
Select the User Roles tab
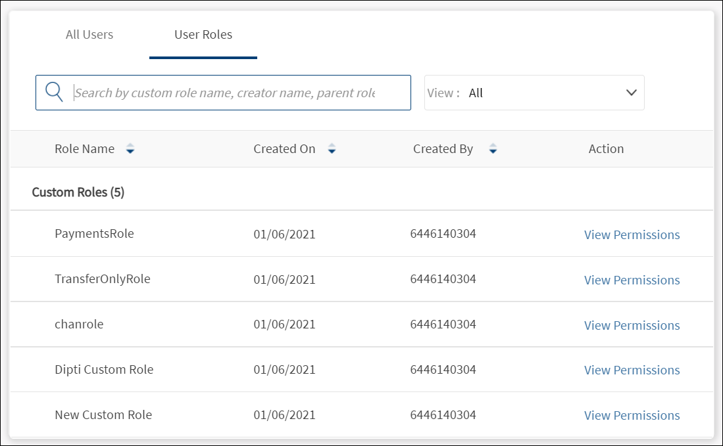click(x=203, y=35)
